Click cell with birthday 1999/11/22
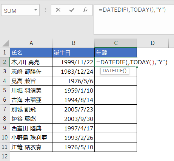The width and height of the screenshot is (174, 161). pyautogui.click(x=73, y=62)
